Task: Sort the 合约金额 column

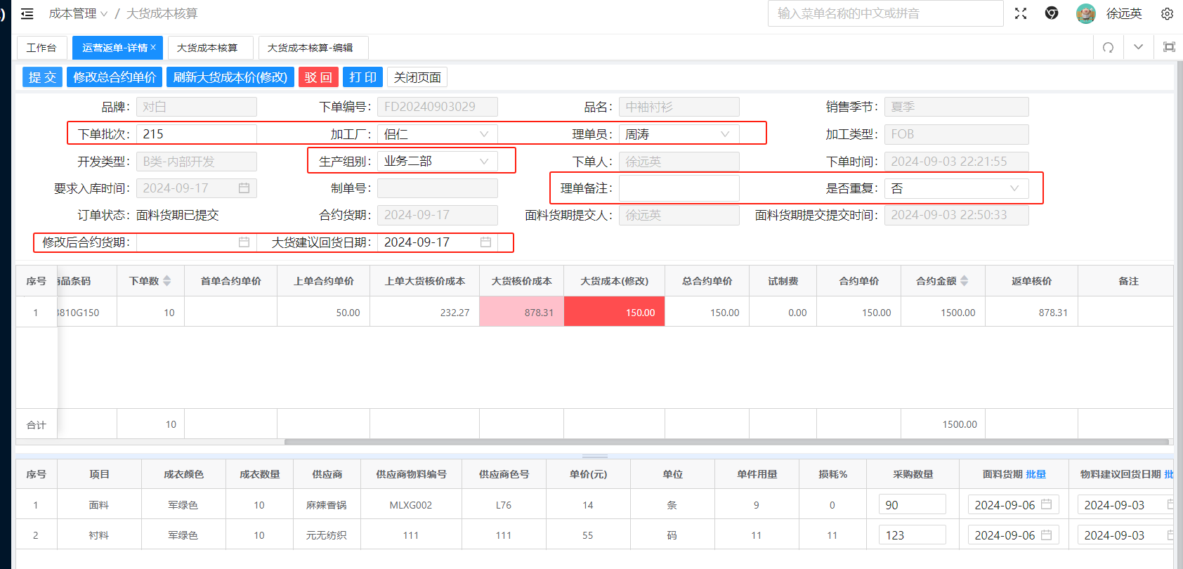Action: pyautogui.click(x=965, y=281)
